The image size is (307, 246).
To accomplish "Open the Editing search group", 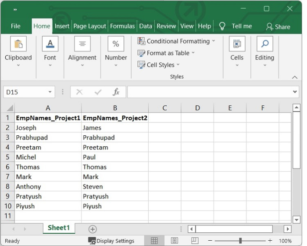I will click(x=264, y=44).
